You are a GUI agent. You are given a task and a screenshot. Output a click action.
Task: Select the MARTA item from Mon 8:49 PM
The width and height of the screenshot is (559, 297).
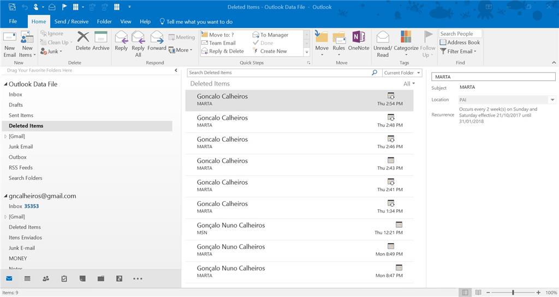point(299,250)
